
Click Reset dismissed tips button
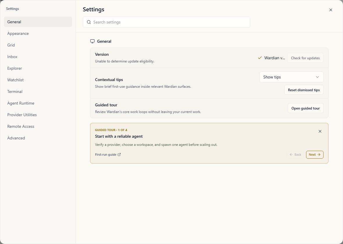click(x=304, y=90)
